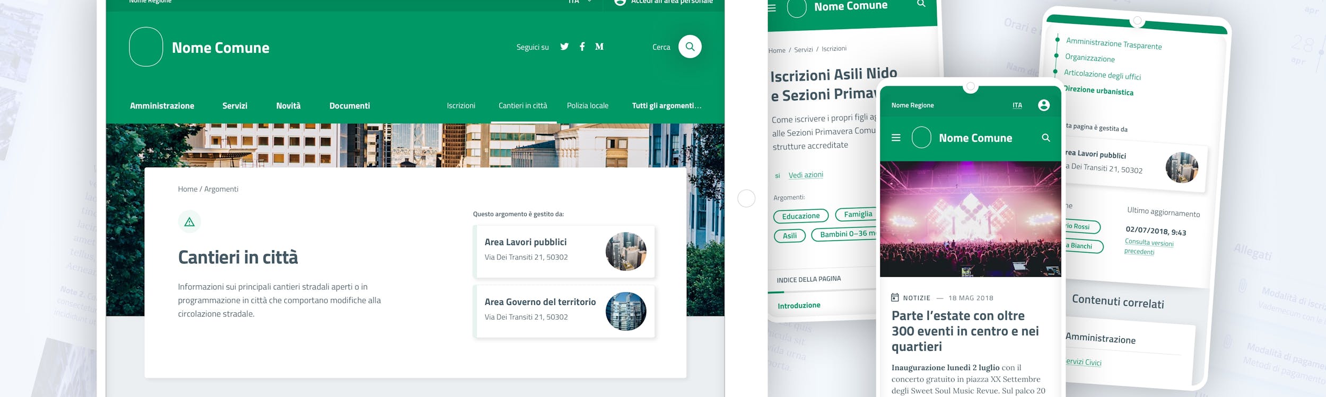Click the warning triangle icon above Cantieri title
The width and height of the screenshot is (1326, 397).
click(189, 222)
